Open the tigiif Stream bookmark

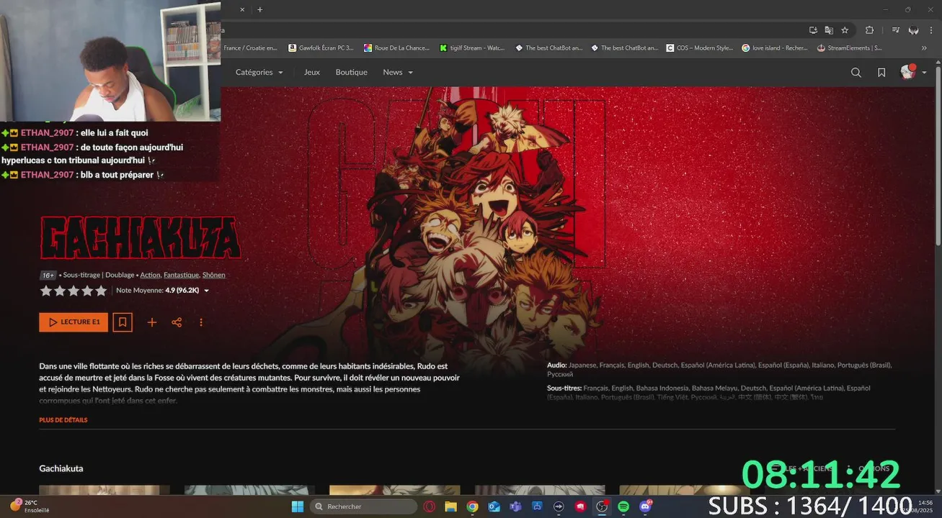472,48
